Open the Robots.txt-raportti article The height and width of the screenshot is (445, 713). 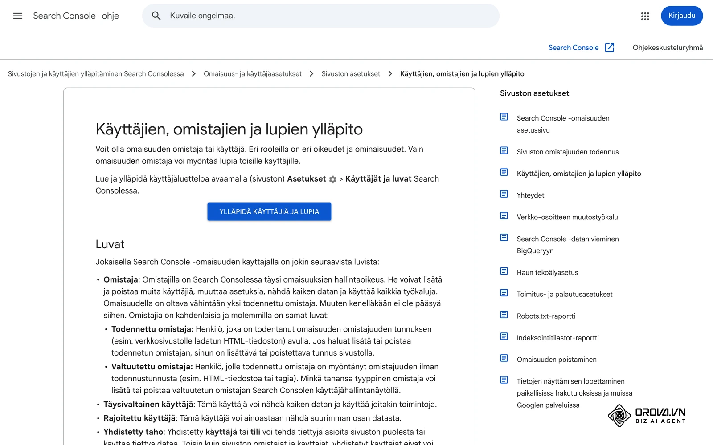(x=546, y=316)
